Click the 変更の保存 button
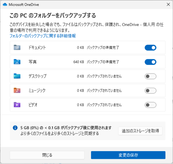The height and width of the screenshot is (164, 173). [128, 155]
